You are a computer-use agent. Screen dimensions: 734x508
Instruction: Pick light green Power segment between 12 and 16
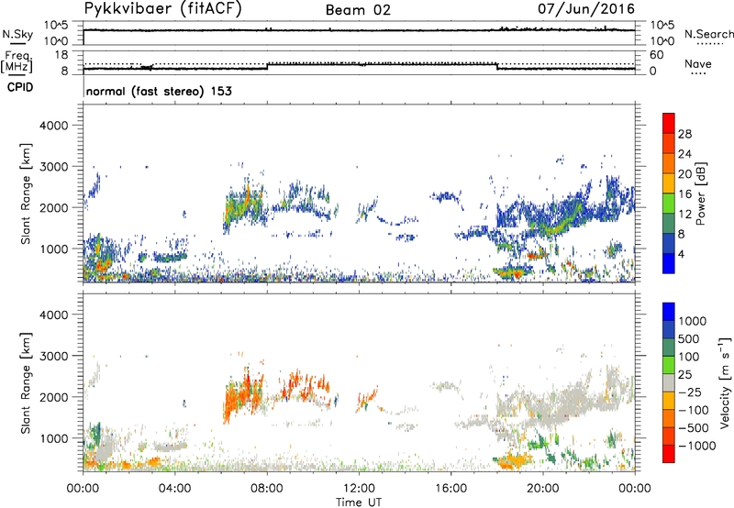(669, 204)
